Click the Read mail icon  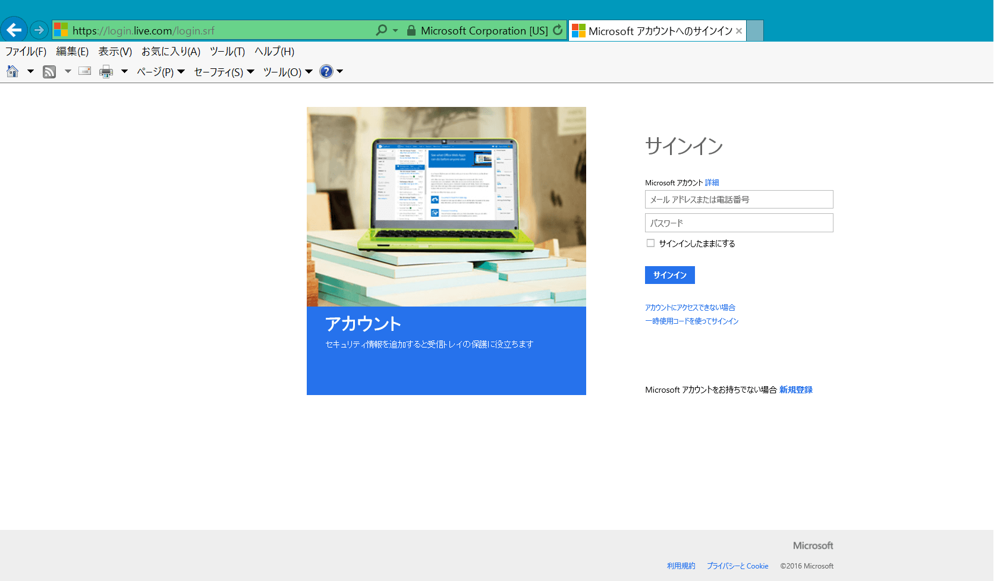tap(85, 71)
